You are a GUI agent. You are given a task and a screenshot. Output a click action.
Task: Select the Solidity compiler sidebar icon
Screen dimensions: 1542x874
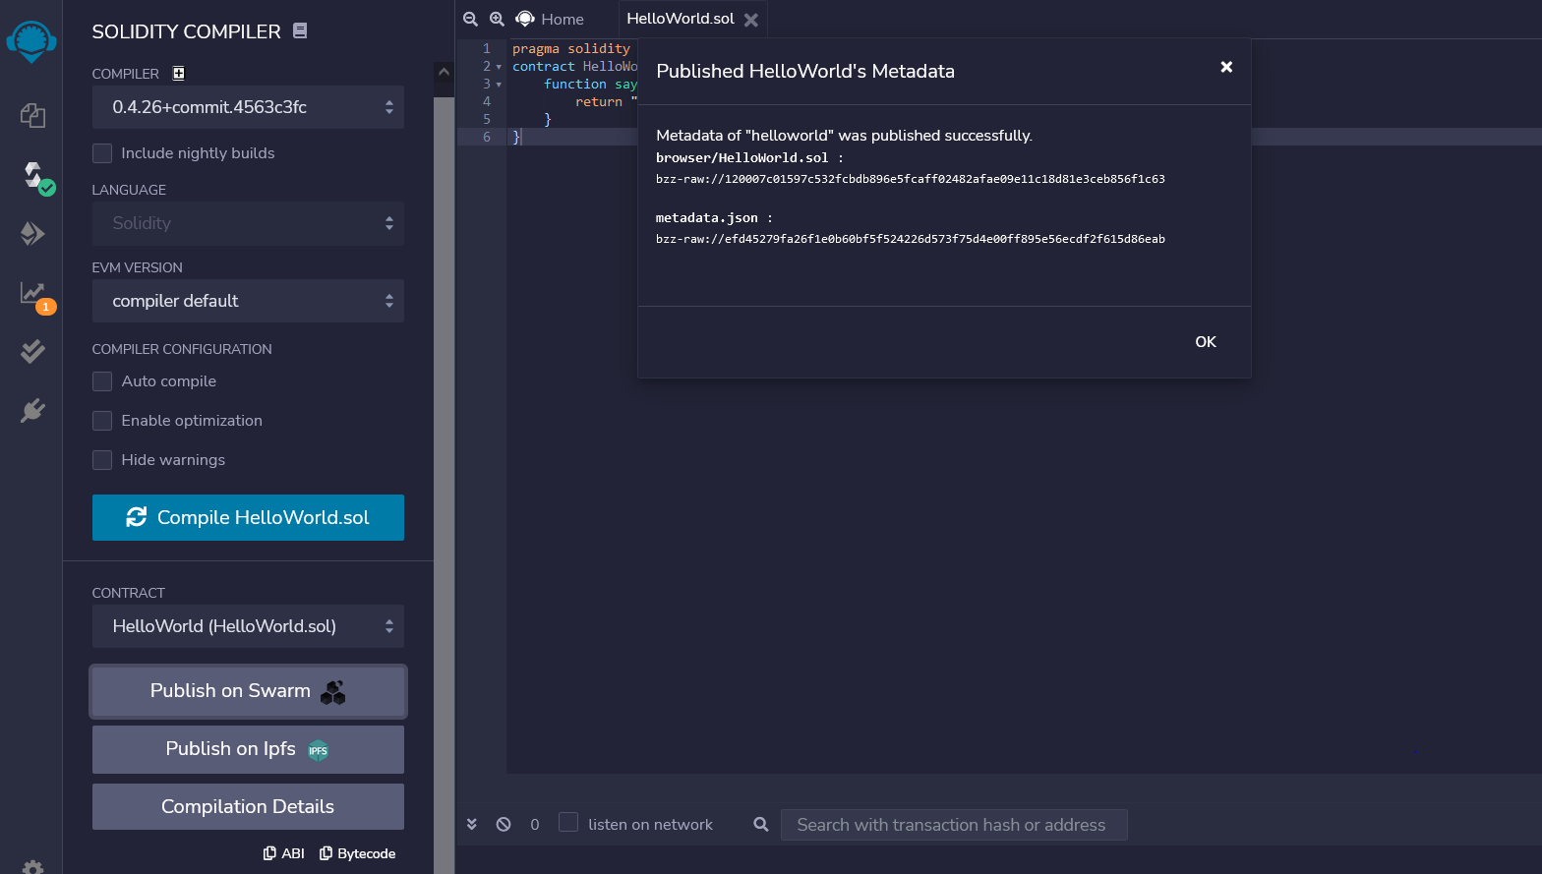[x=34, y=176]
